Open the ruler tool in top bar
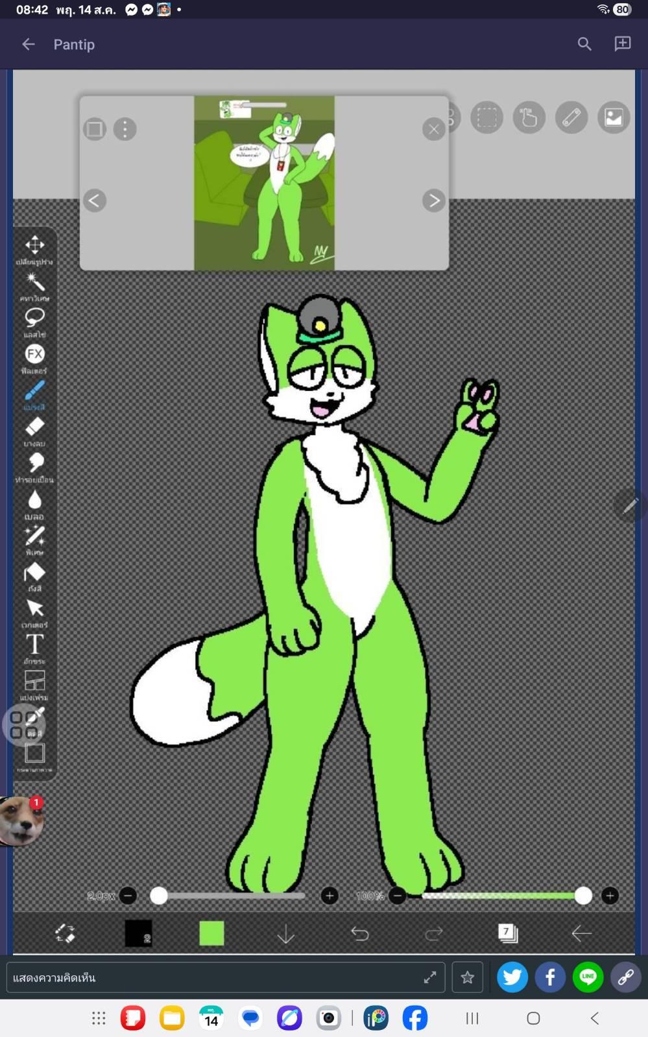 [571, 117]
